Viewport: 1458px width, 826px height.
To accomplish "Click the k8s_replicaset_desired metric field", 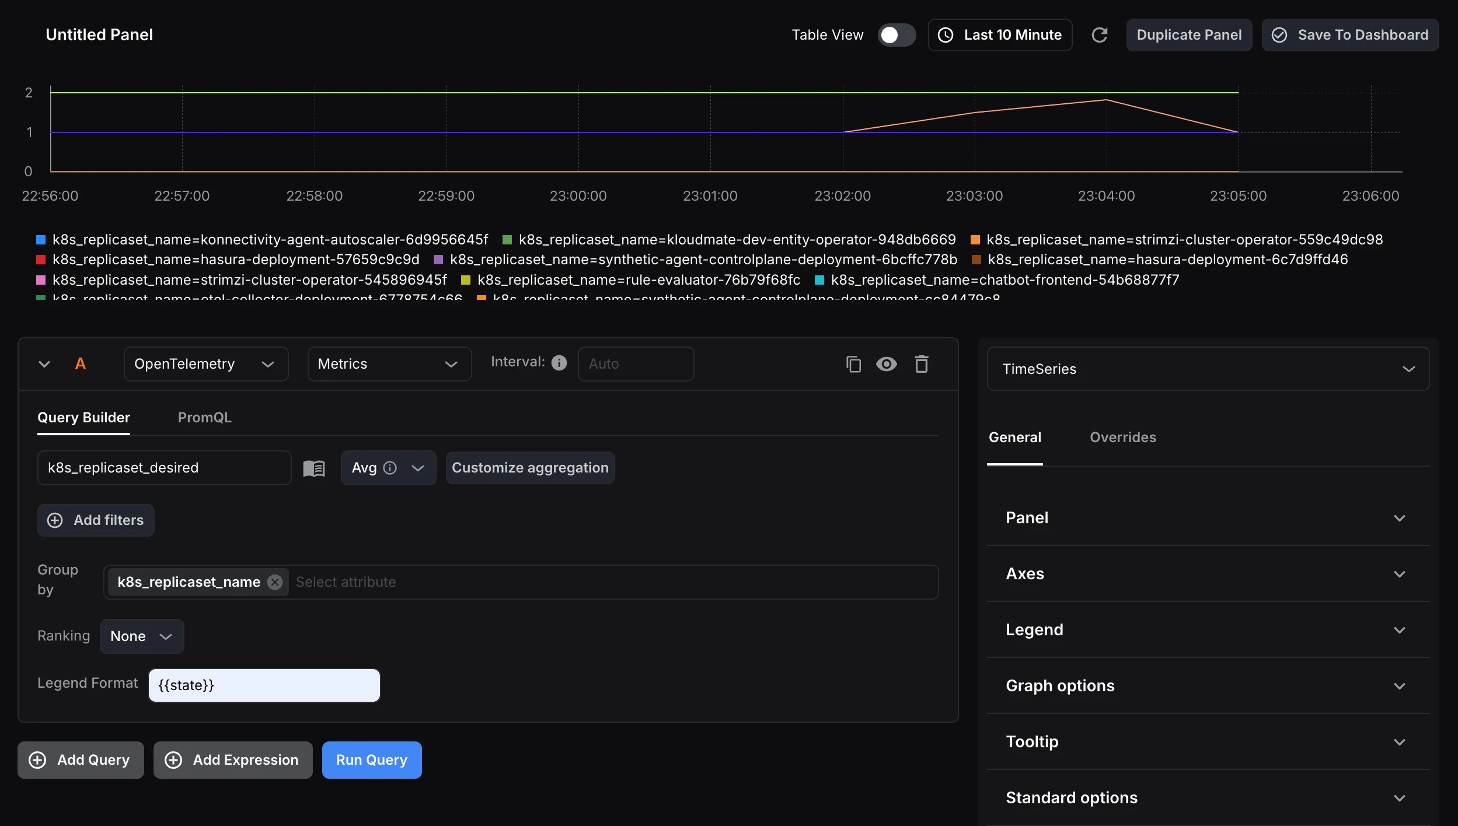I will (x=164, y=468).
